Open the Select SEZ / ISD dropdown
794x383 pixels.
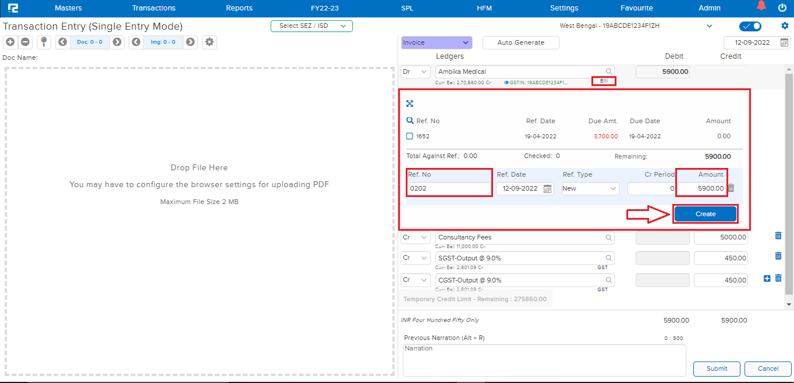pos(311,26)
